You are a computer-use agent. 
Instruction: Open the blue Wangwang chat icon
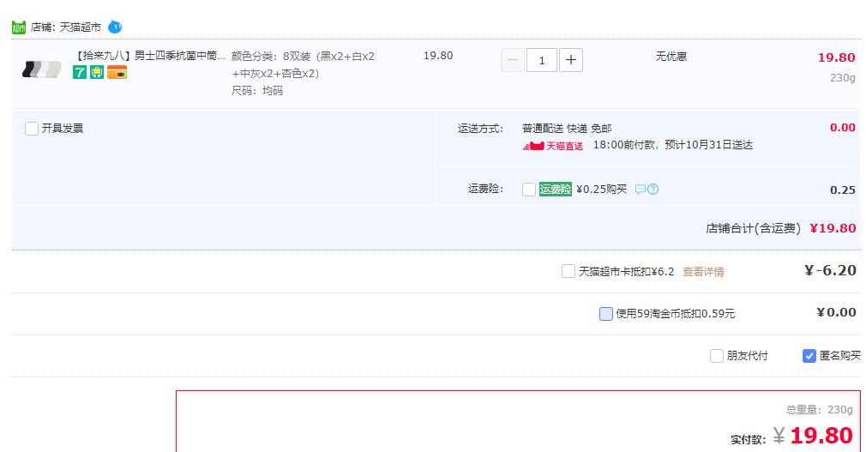click(115, 27)
